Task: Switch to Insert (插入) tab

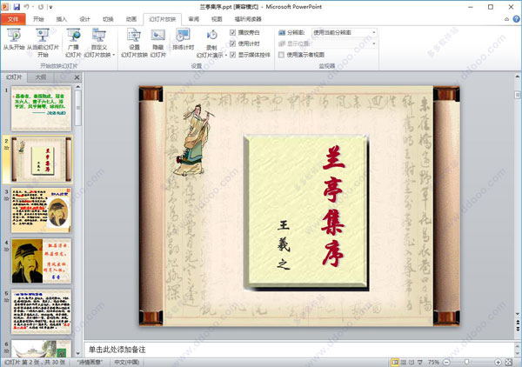Action: 62,19
